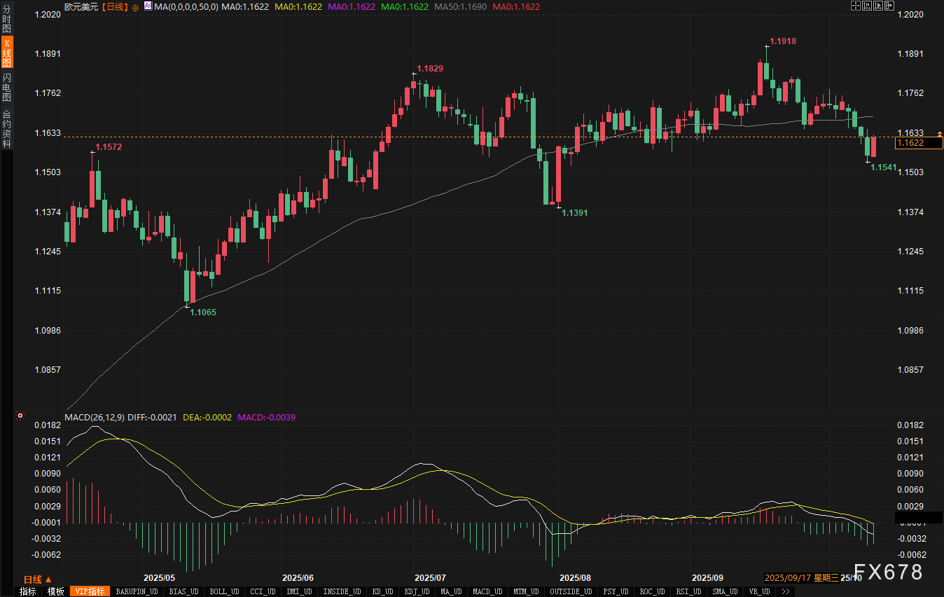Image resolution: width=944 pixels, height=597 pixels.
Task: Toggle the VIP指标 indicator set
Action: tap(90, 591)
